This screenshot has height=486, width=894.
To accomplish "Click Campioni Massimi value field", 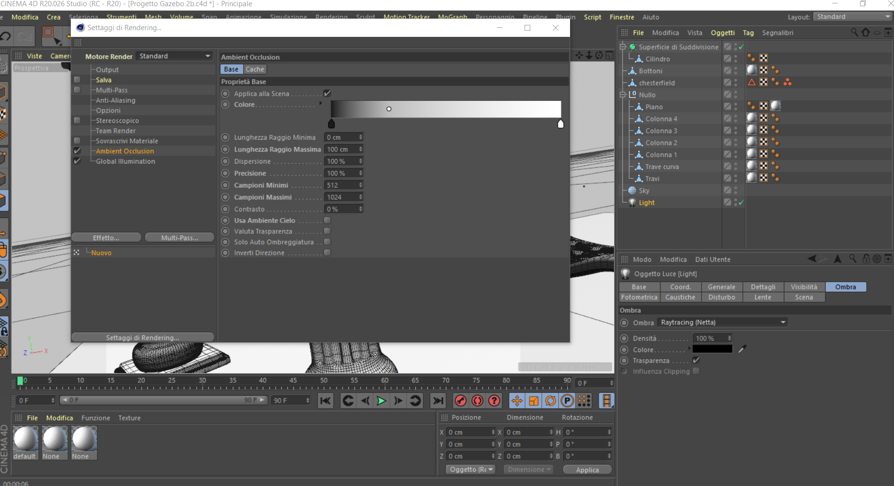I will tap(344, 197).
